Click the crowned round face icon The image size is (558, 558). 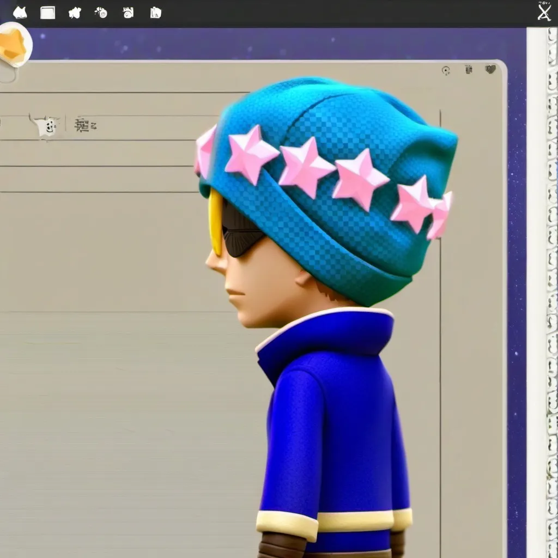pyautogui.click(x=128, y=13)
